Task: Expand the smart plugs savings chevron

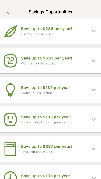Action: pyautogui.click(x=94, y=120)
